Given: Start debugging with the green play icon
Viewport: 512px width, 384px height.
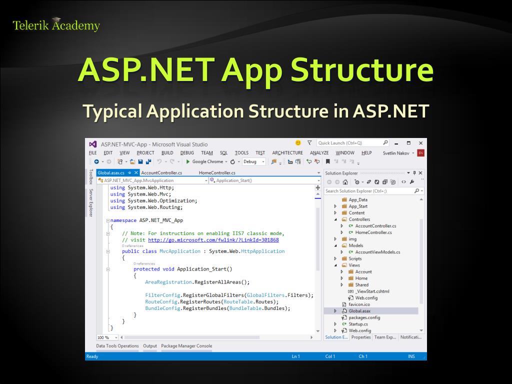Looking at the screenshot, I should (188, 161).
